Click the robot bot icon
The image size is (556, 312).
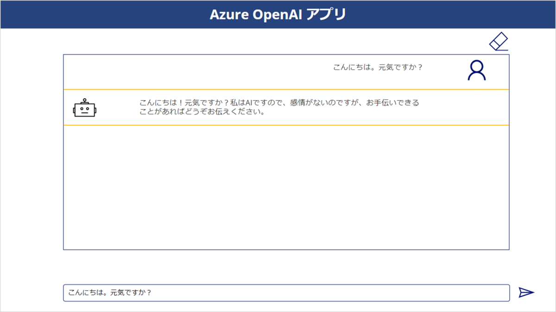tap(84, 107)
